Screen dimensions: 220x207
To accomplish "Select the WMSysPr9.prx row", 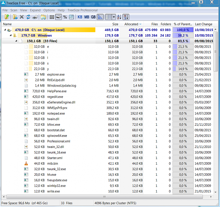I will [107, 108].
